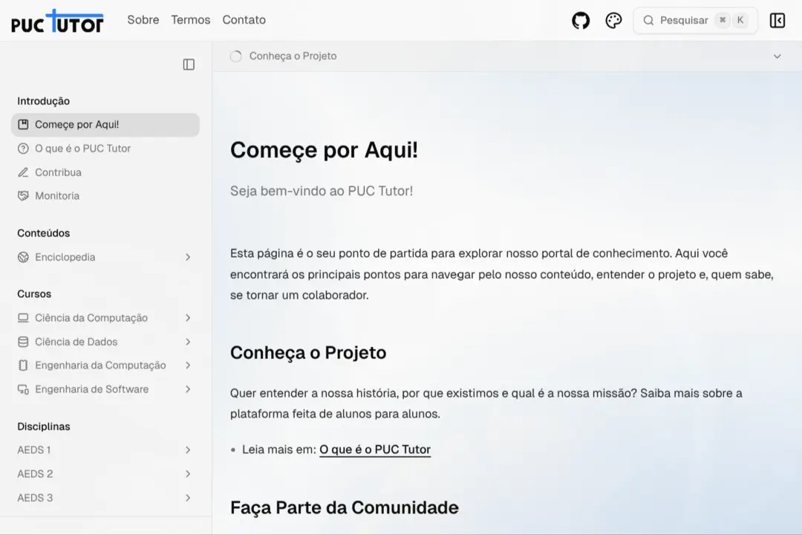Open the theme palette icon
Screen dimensions: 802x535
(x=613, y=21)
